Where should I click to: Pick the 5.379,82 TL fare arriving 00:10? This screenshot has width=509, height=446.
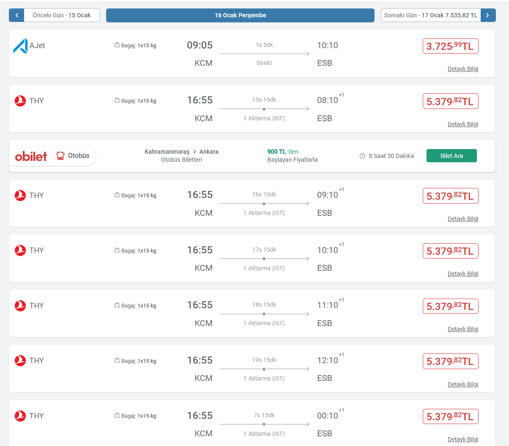[x=450, y=416]
